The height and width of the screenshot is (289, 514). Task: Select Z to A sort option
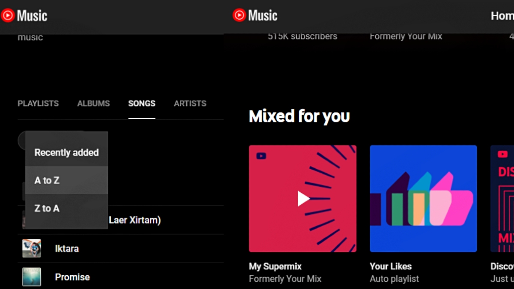tap(66, 209)
